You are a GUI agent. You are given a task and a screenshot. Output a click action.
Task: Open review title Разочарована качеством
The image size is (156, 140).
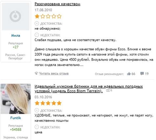coord(57,4)
